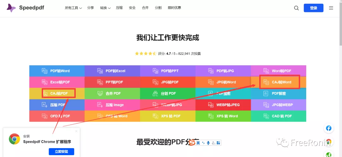Click the WEBP转JPG tile icon
The image size is (342, 157).
pyautogui.click(x=155, y=105)
